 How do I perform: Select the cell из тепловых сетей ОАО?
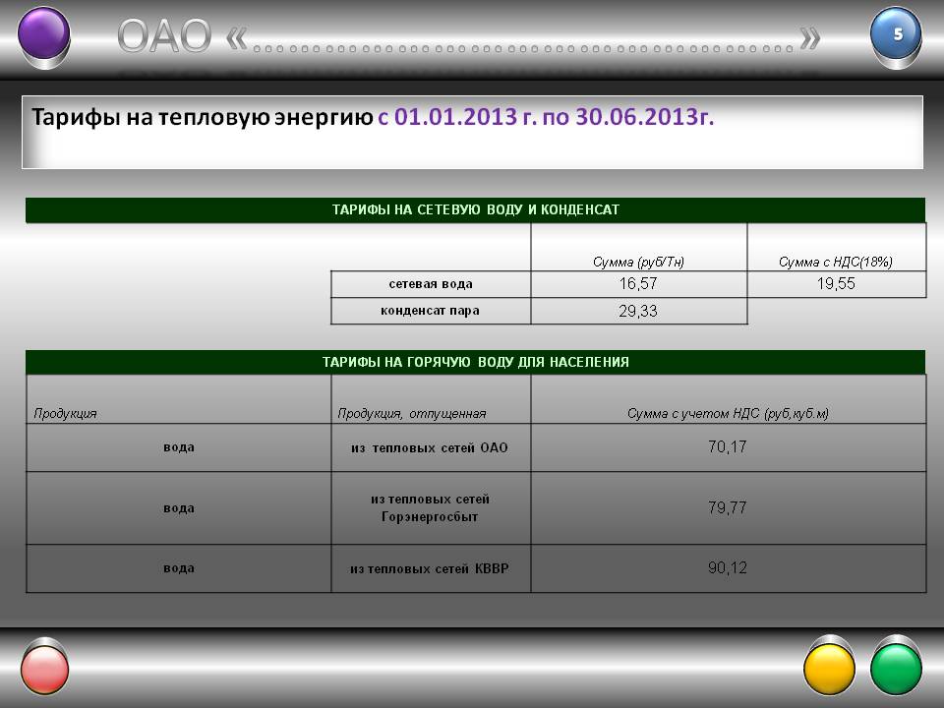[x=431, y=447]
